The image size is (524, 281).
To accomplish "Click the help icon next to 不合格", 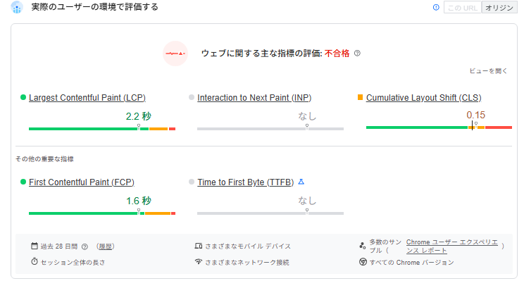I will pyautogui.click(x=357, y=54).
